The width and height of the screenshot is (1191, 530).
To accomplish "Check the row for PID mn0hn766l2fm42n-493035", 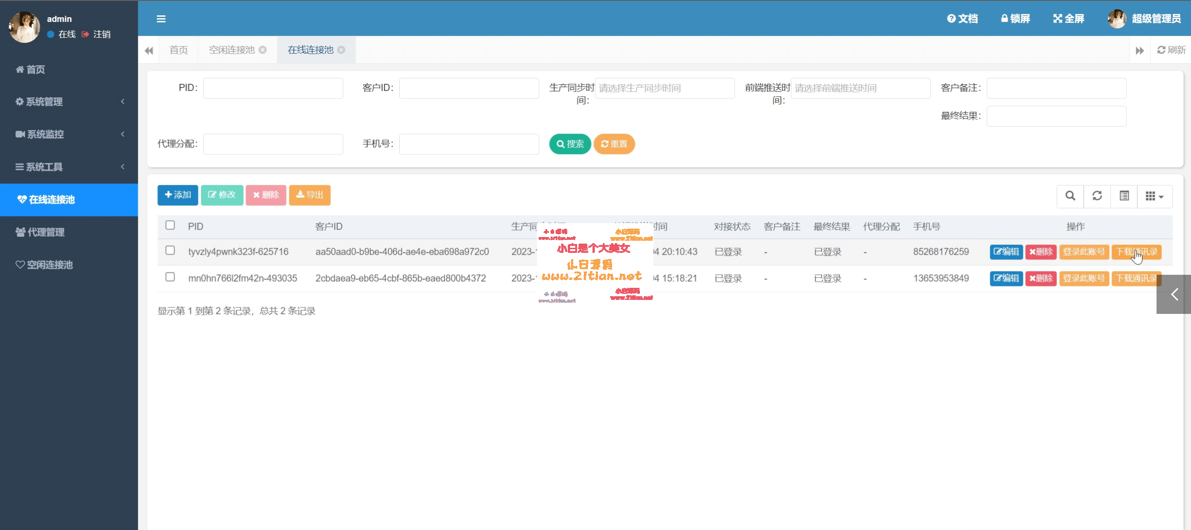I will [x=170, y=277].
